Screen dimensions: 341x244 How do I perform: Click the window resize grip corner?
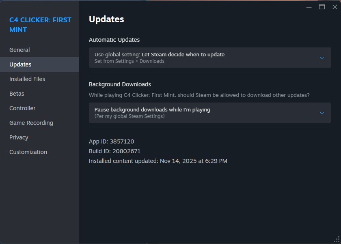[337, 240]
